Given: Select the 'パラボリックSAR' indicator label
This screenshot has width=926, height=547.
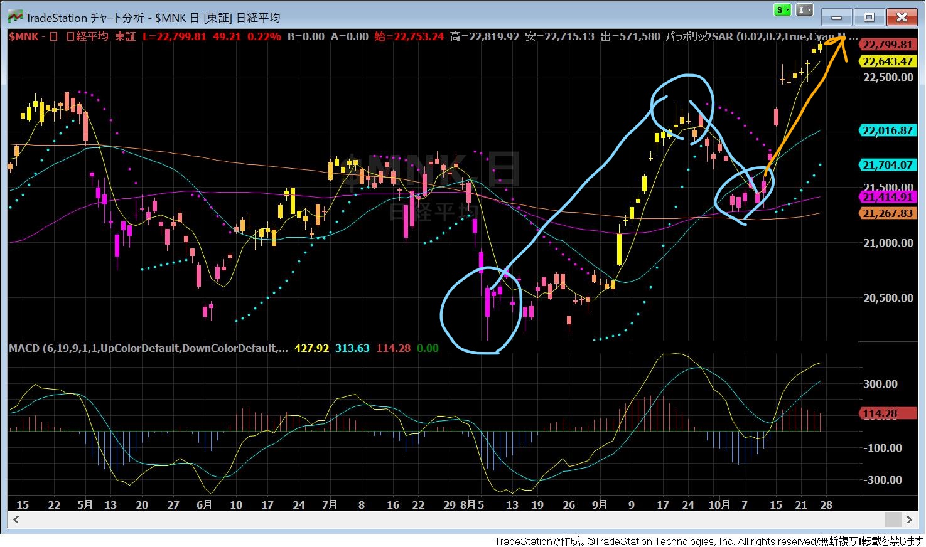Looking at the screenshot, I should 700,36.
